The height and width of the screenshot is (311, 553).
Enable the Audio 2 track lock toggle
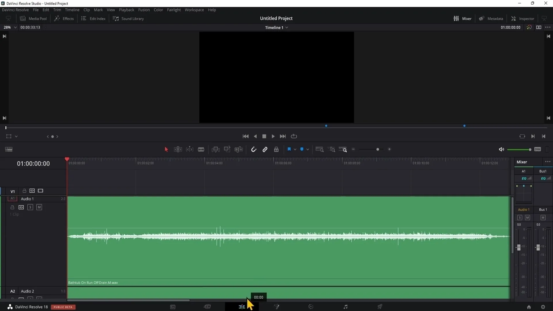pos(12,299)
